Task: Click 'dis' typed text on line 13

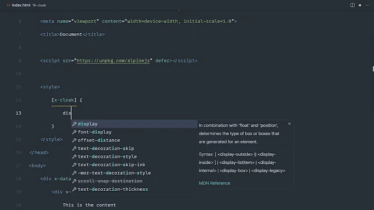Action: point(67,113)
